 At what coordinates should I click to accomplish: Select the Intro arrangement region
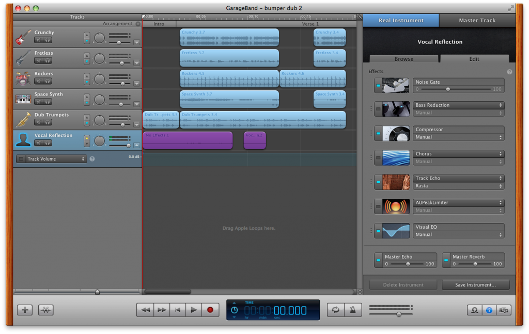[x=159, y=24]
